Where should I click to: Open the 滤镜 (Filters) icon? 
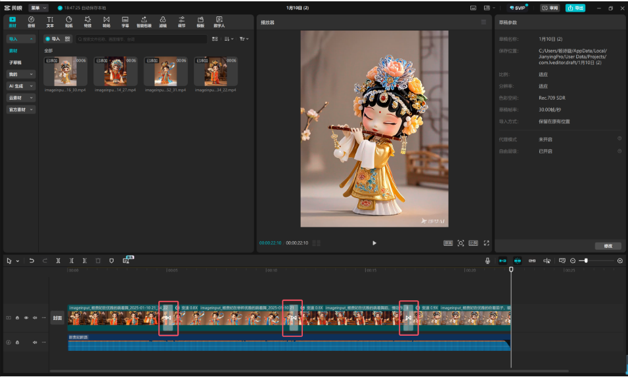(163, 22)
